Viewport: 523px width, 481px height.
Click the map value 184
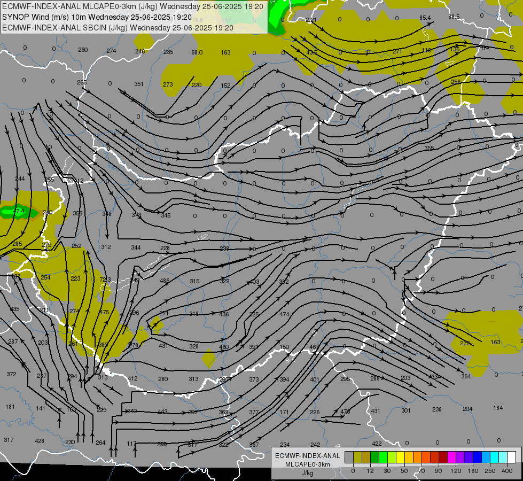click(498, 408)
